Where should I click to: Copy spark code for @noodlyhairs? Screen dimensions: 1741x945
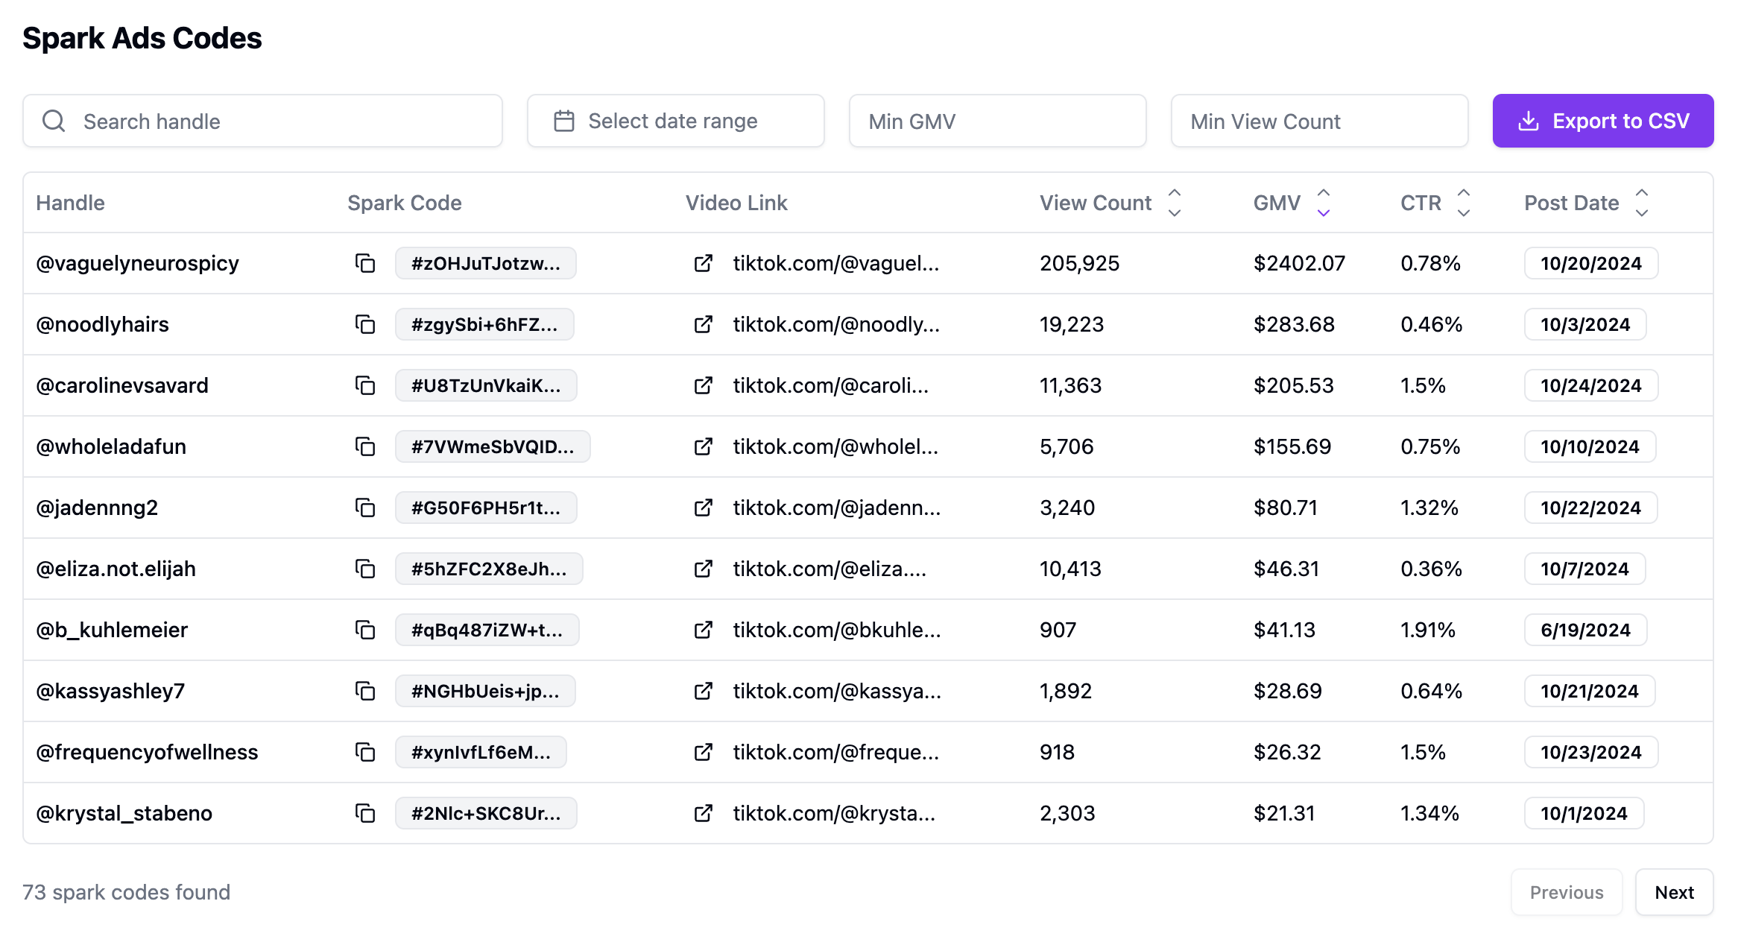363,325
